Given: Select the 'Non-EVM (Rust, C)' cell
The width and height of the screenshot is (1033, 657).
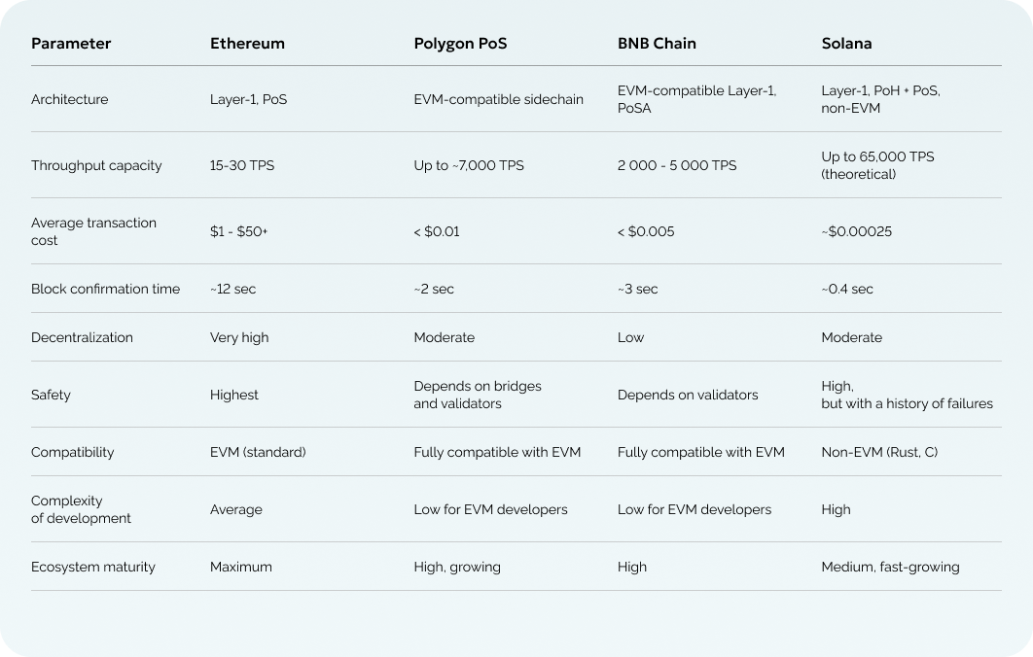Looking at the screenshot, I should (879, 452).
